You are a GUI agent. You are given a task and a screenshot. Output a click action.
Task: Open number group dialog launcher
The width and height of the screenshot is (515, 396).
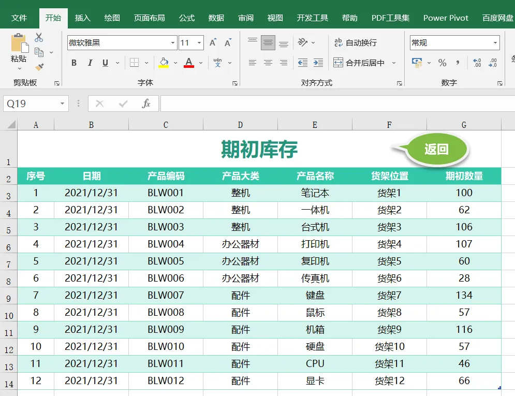coord(500,83)
